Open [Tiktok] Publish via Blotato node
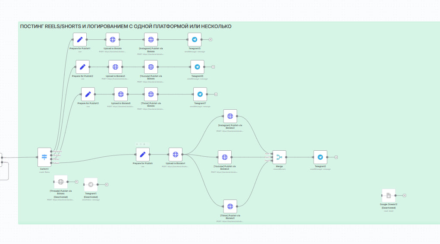 pyautogui.click(x=151, y=94)
